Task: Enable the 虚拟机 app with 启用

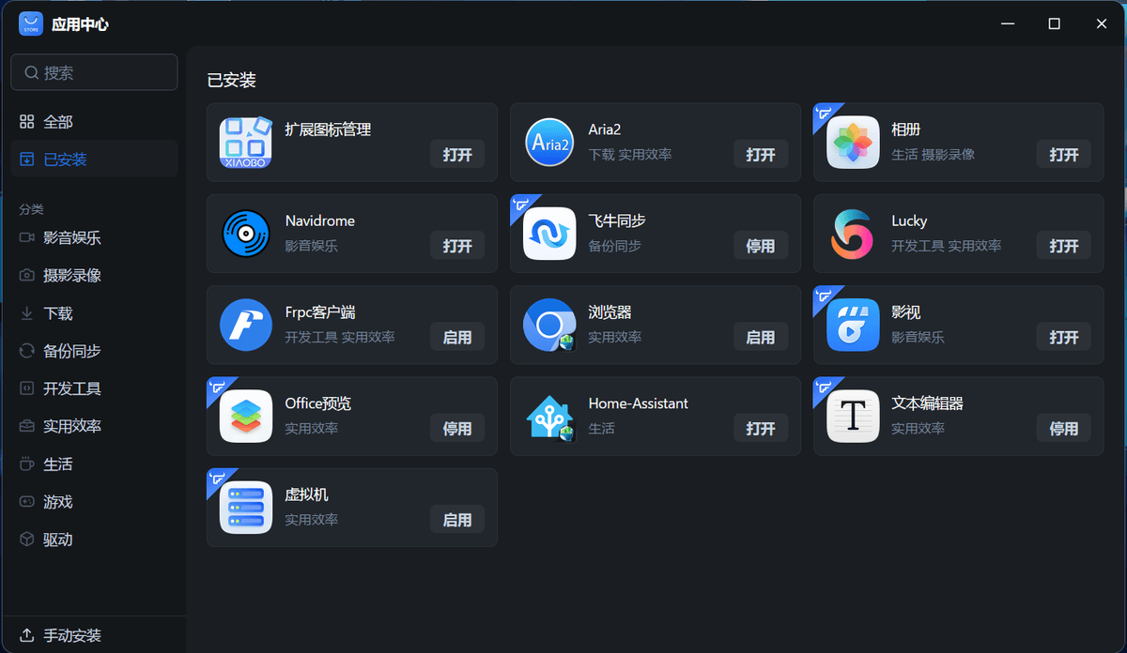Action: pyautogui.click(x=457, y=519)
